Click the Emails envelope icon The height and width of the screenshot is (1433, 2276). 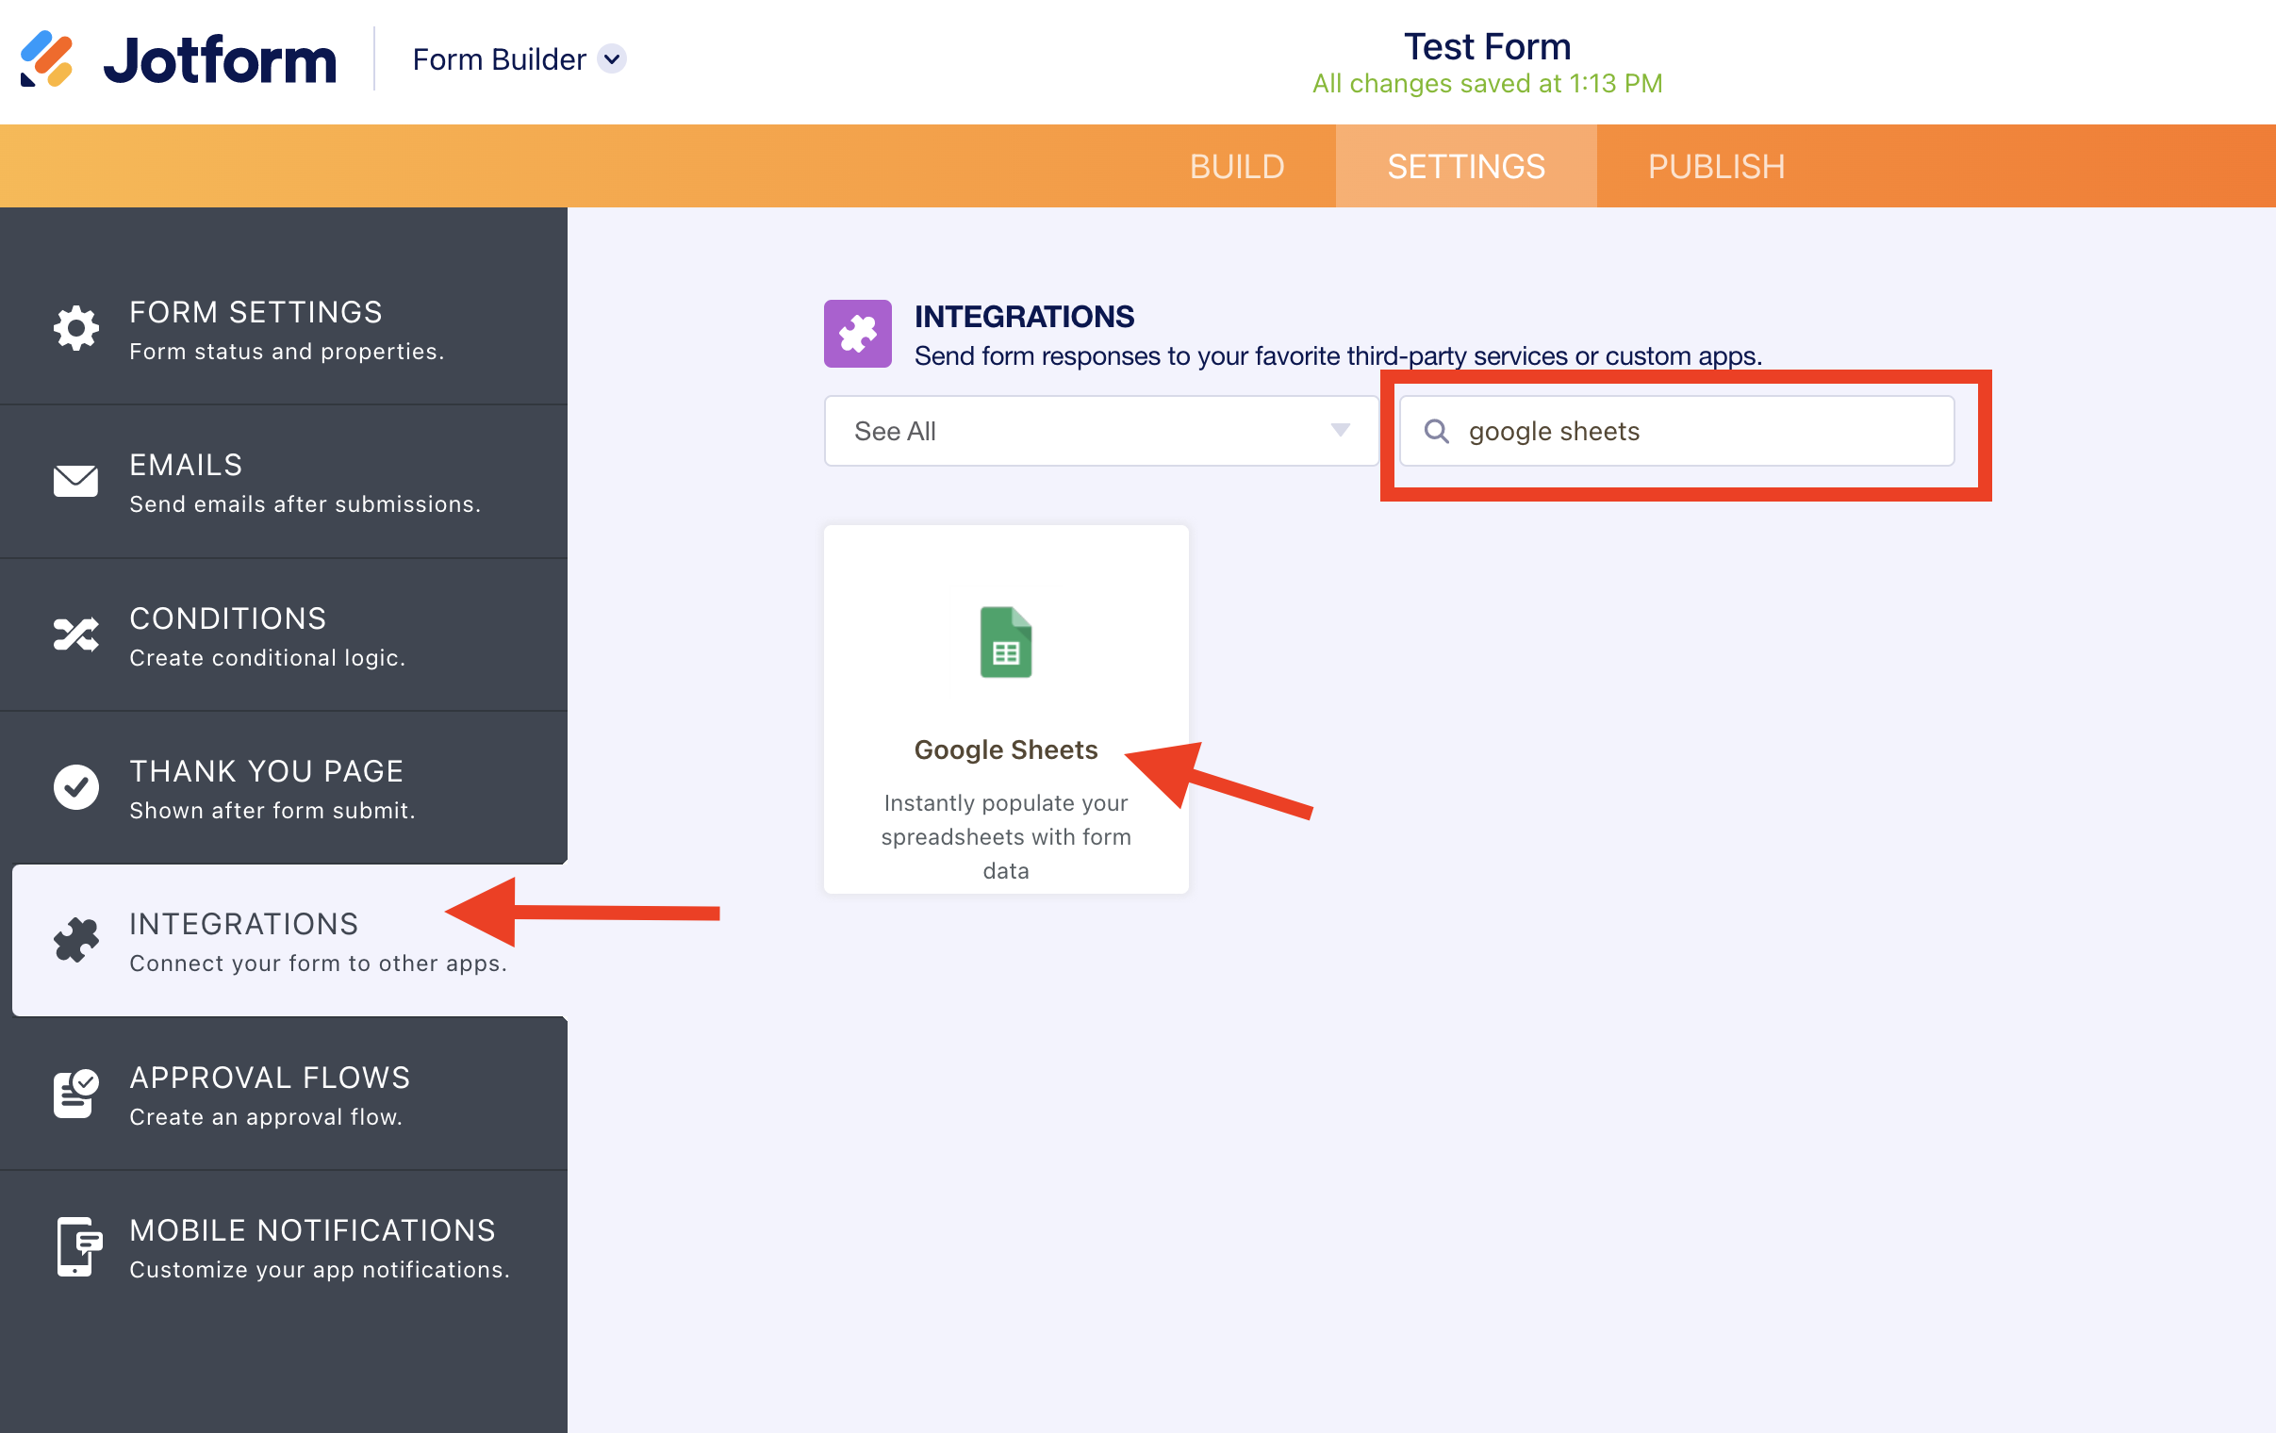pyautogui.click(x=75, y=481)
